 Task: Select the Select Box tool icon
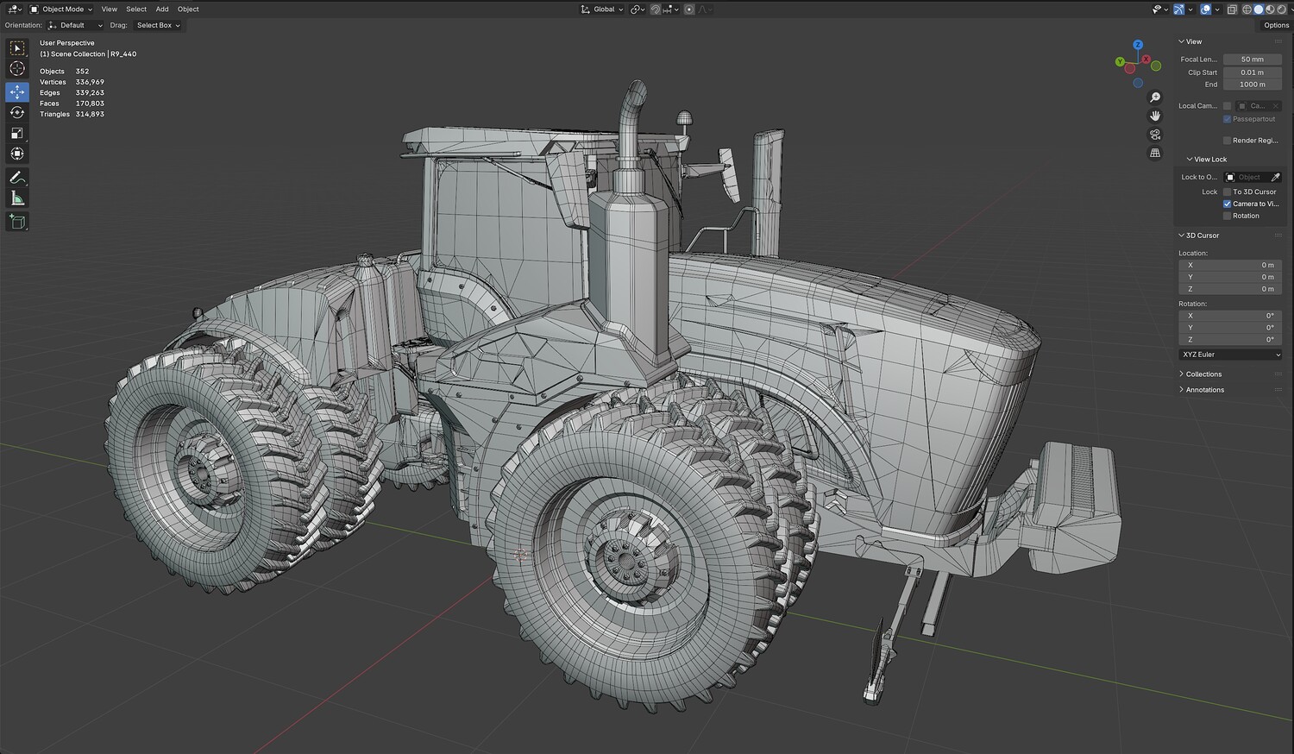coord(17,48)
